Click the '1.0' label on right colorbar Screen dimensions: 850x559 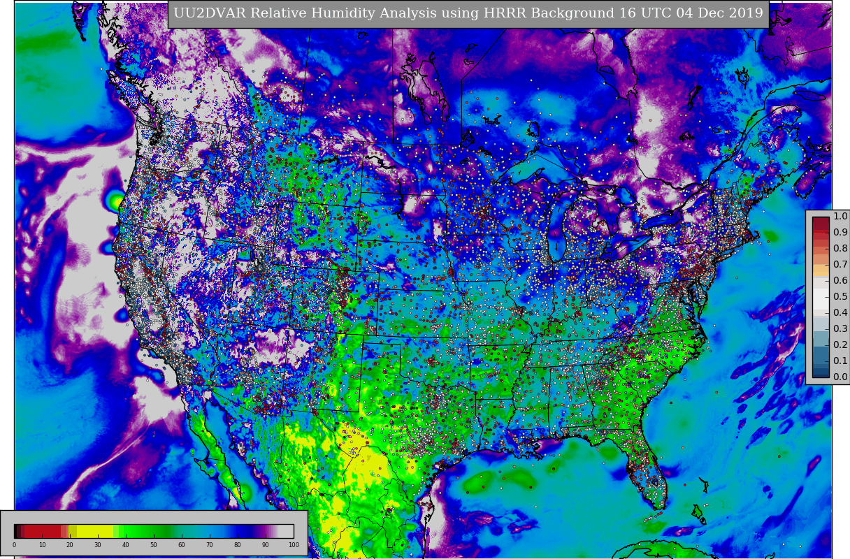point(840,217)
